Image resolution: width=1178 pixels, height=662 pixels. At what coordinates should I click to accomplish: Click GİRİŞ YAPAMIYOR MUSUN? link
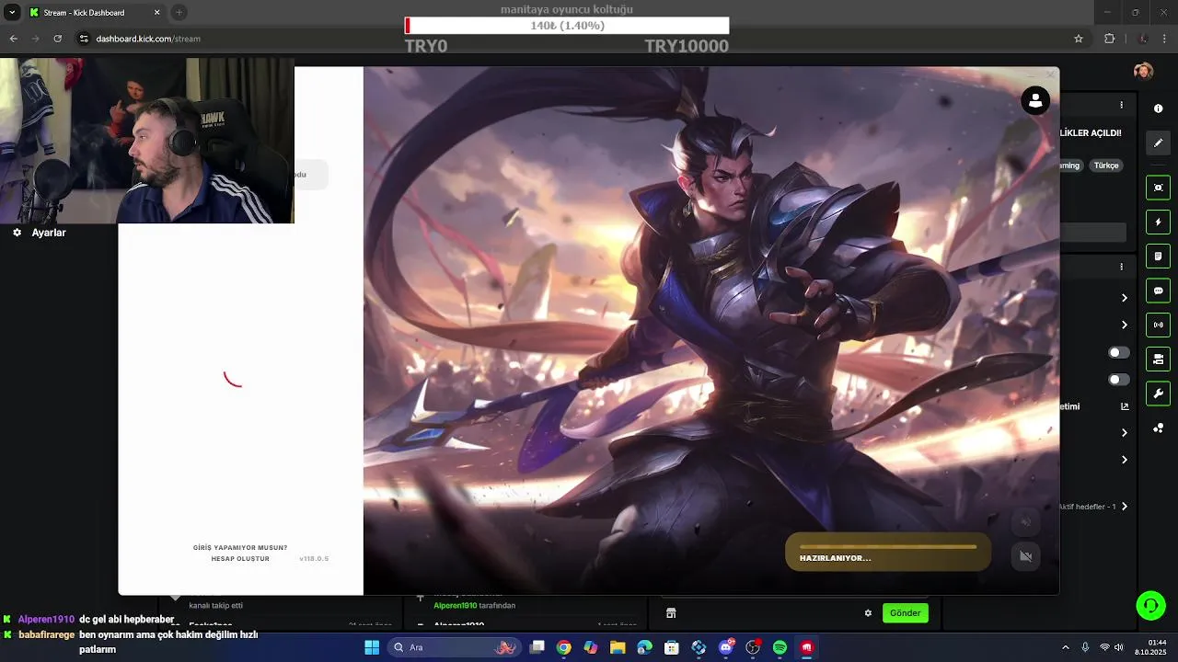point(240,548)
